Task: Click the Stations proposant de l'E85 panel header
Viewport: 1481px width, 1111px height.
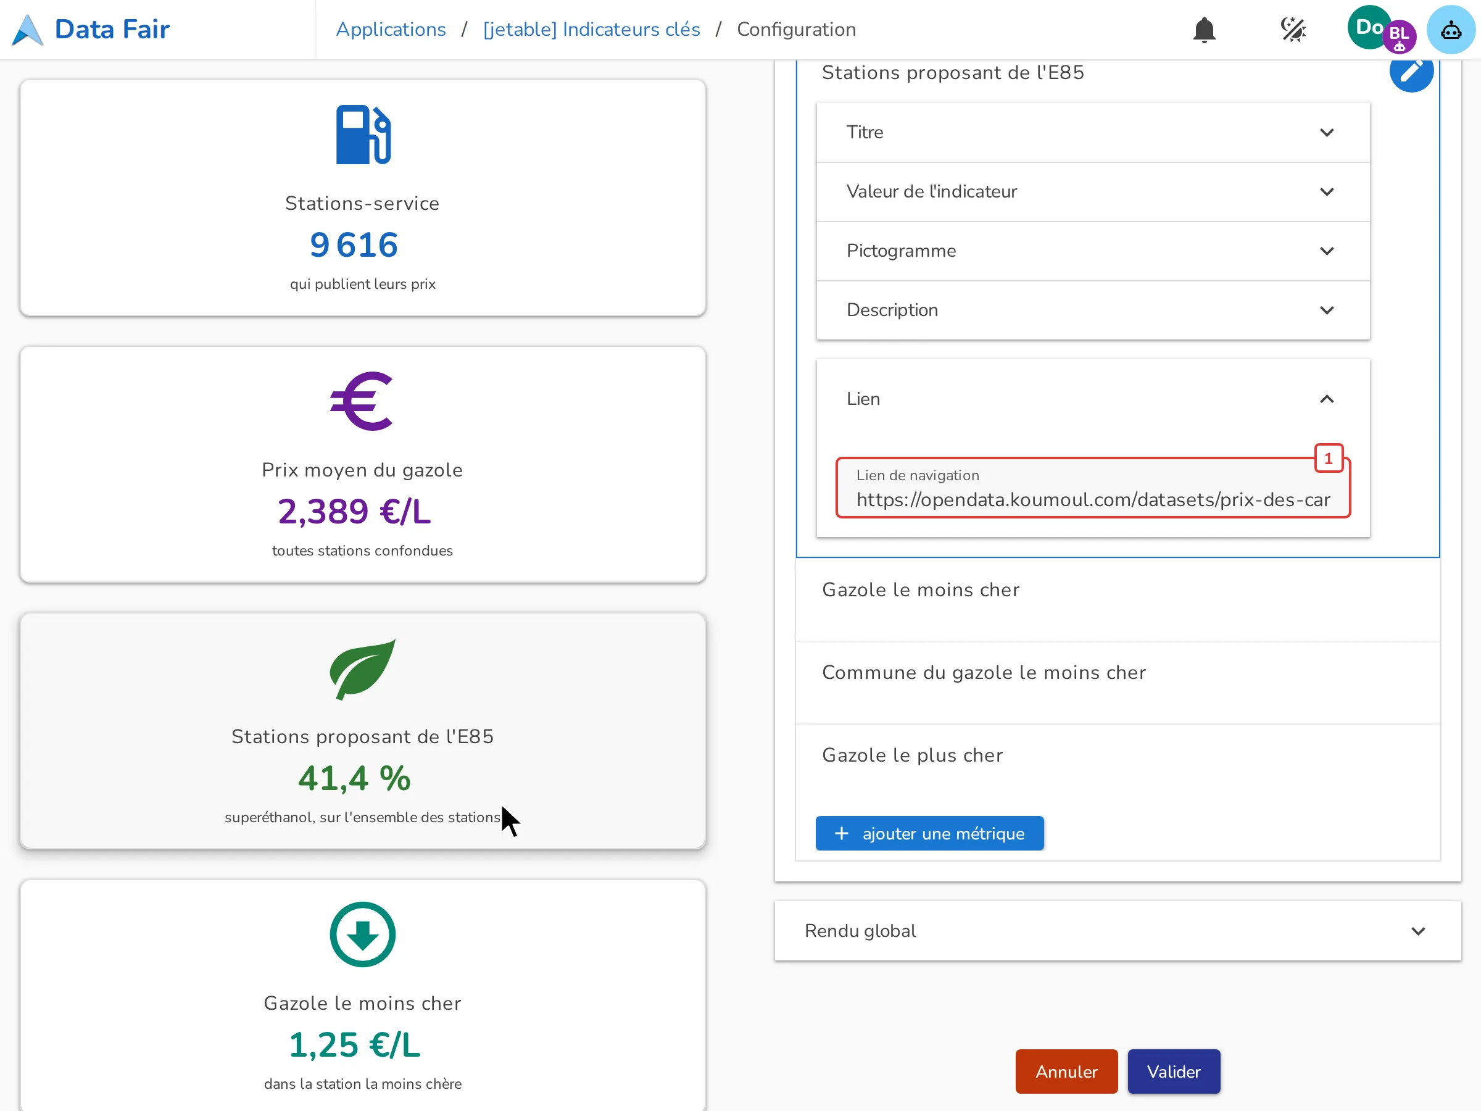Action: coord(953,72)
